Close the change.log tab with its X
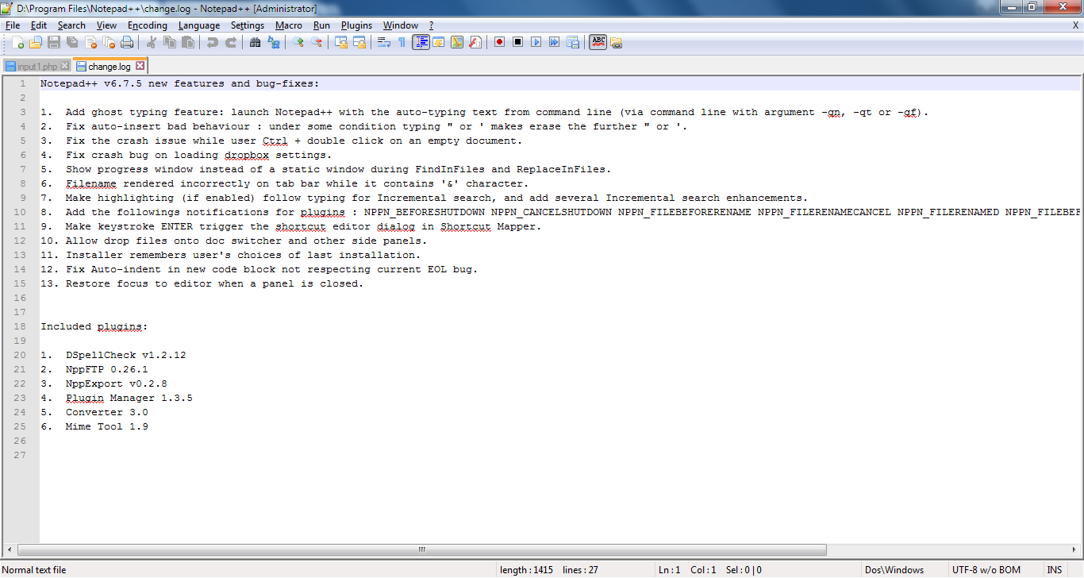This screenshot has height=578, width=1084. pos(140,66)
